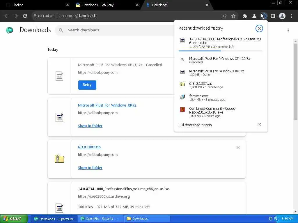Close the Recent download history popup
The image size is (298, 223).
tap(259, 28)
